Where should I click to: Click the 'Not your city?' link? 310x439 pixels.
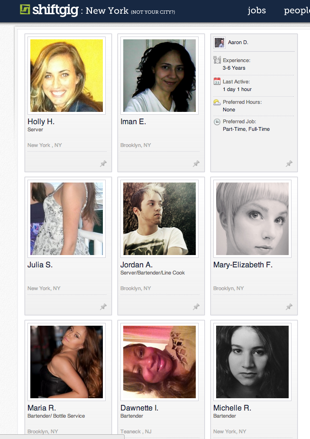click(153, 12)
